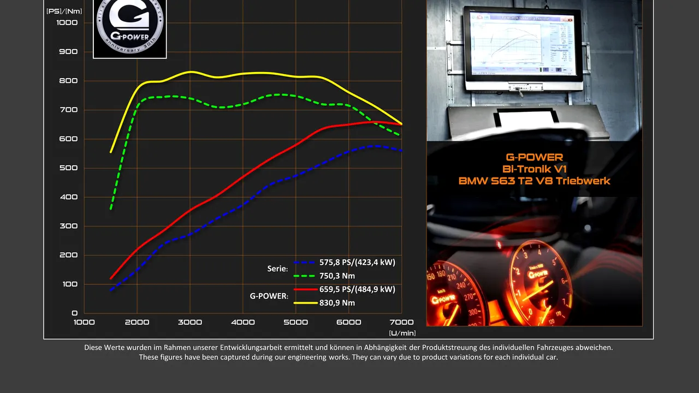699x393 pixels.
Task: Click the orange 'G-POWER' heading text
Action: pyautogui.click(x=534, y=158)
